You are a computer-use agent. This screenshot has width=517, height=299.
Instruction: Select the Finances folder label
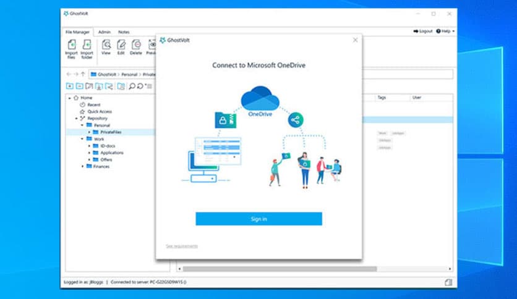pos(101,167)
